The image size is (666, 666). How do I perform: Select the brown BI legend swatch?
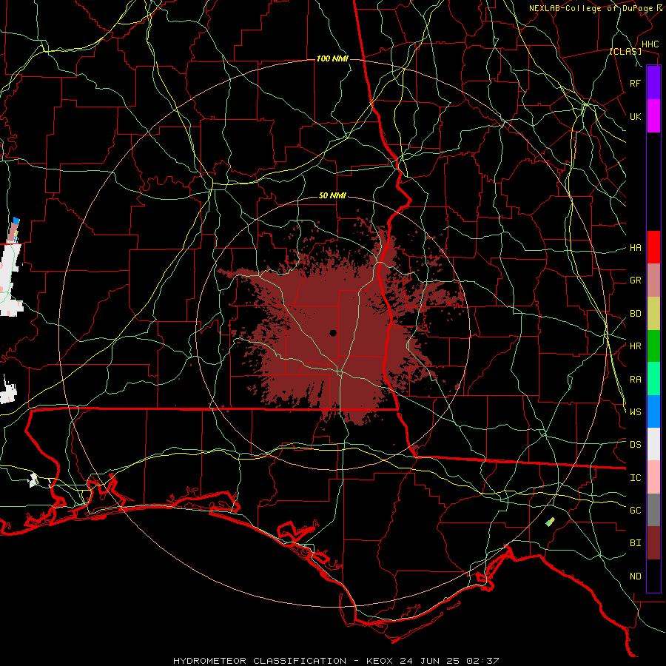[653, 543]
